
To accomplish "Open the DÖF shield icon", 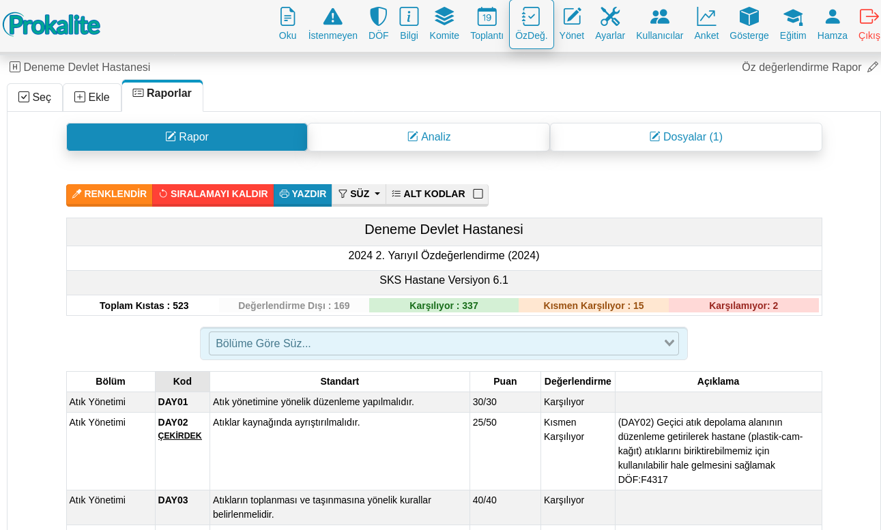I will click(x=378, y=16).
